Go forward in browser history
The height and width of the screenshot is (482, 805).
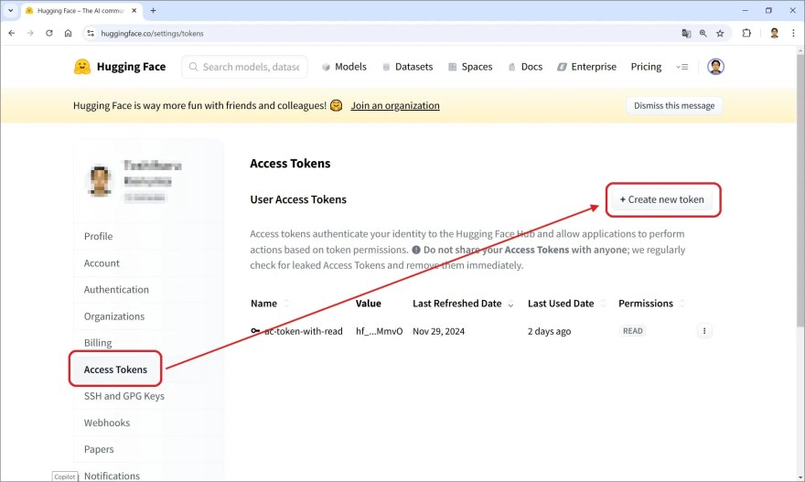coord(30,33)
